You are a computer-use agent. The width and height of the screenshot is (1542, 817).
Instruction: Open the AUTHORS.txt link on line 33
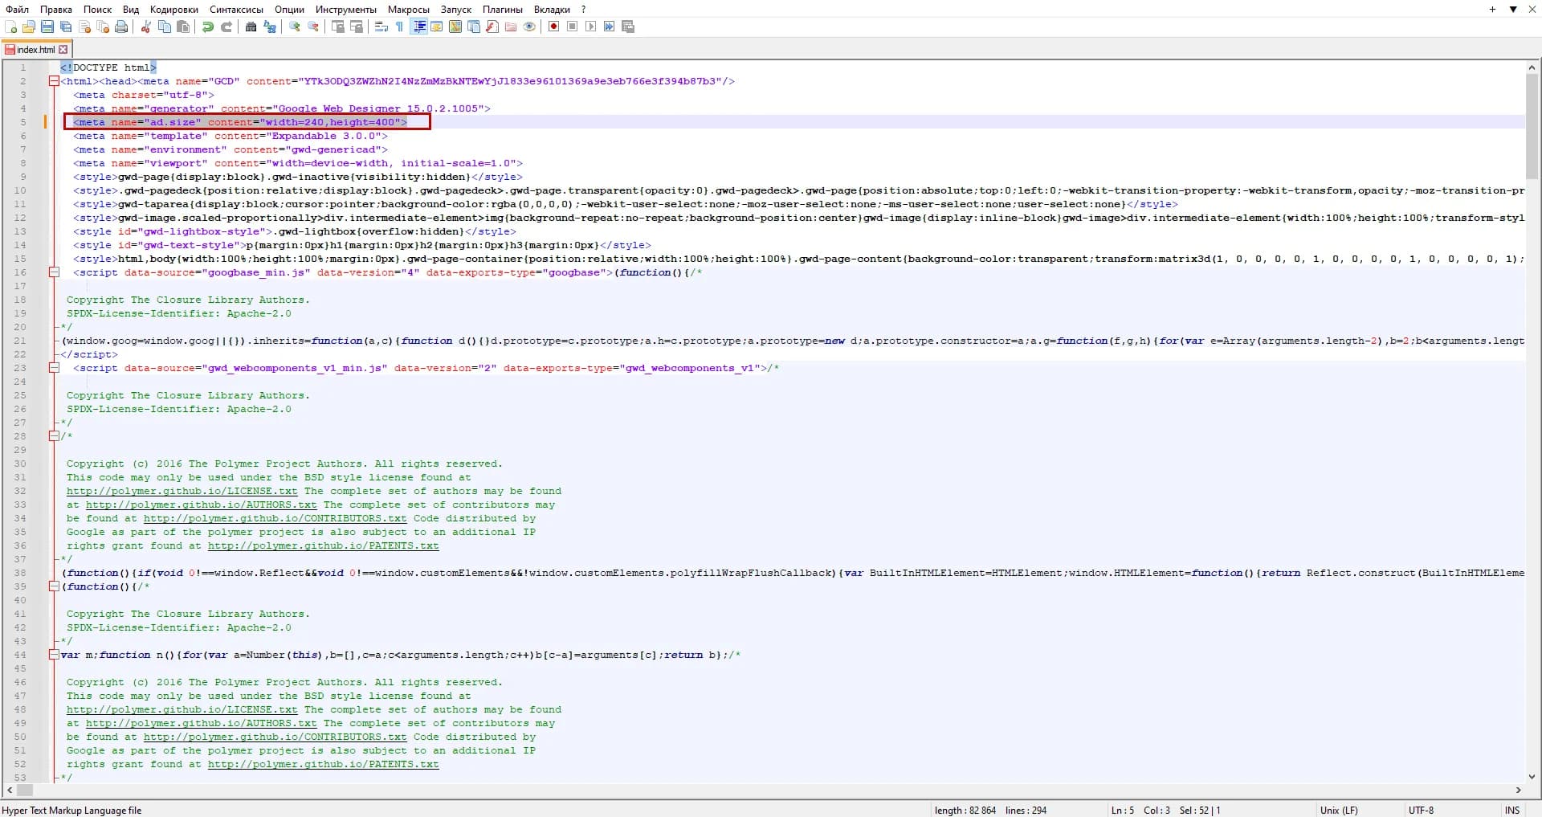pos(202,504)
